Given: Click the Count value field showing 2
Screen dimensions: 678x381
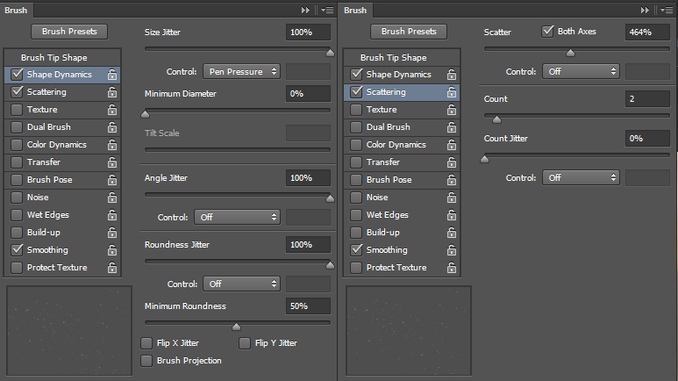Looking at the screenshot, I should (x=647, y=98).
